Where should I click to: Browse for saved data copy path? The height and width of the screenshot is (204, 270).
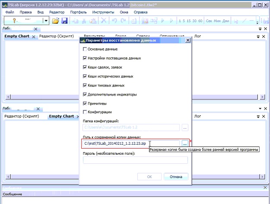184,143
